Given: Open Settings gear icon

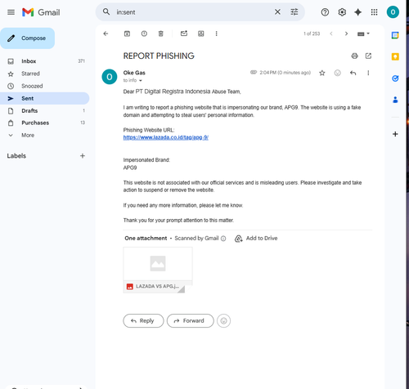Looking at the screenshot, I should pyautogui.click(x=342, y=12).
